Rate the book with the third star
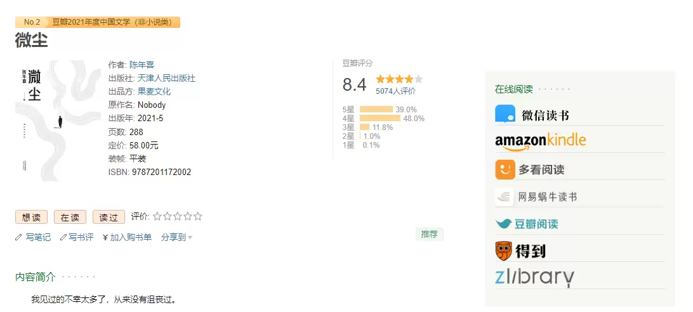The image size is (693, 312). 178,216
